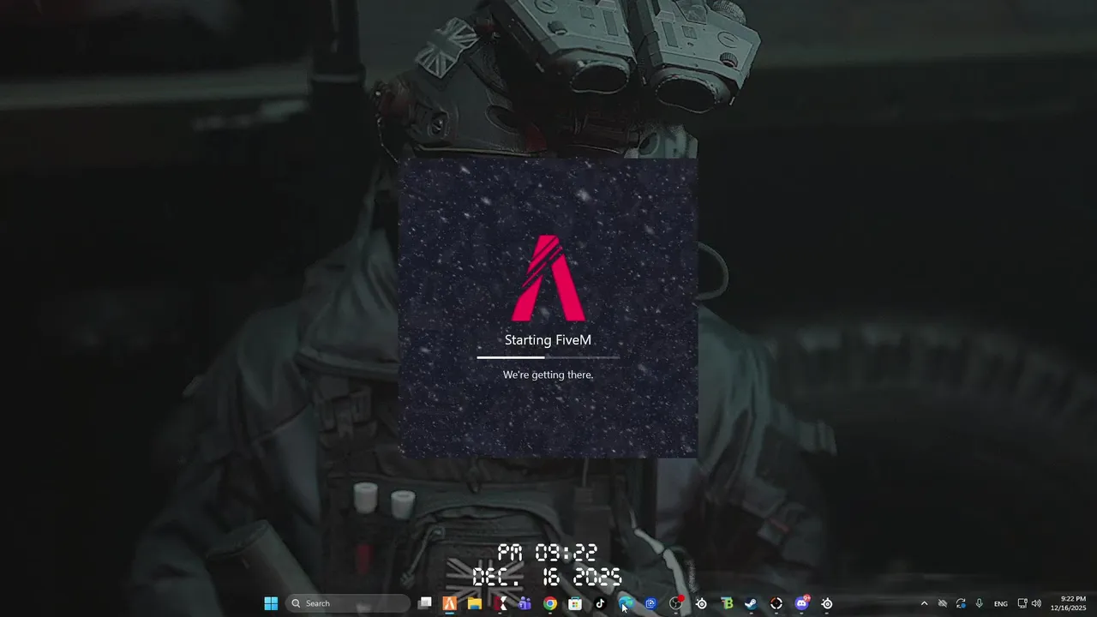
Task: Click the desktop "PM 09:22" clock widget
Action: click(x=548, y=553)
